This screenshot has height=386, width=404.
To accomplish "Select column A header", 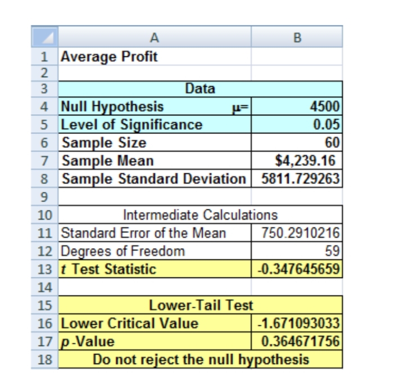I will coord(154,38).
